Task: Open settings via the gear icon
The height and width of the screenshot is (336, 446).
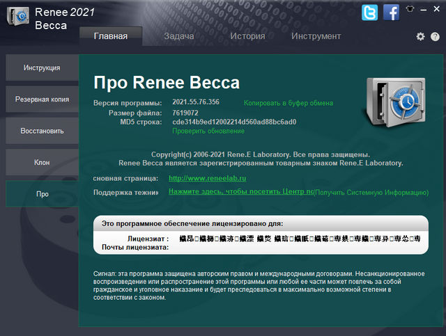Action: tap(420, 36)
